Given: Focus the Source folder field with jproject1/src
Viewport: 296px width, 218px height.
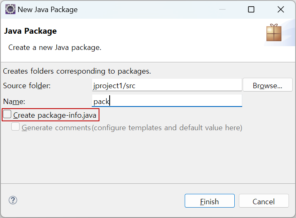Looking at the screenshot, I should click(x=167, y=85).
